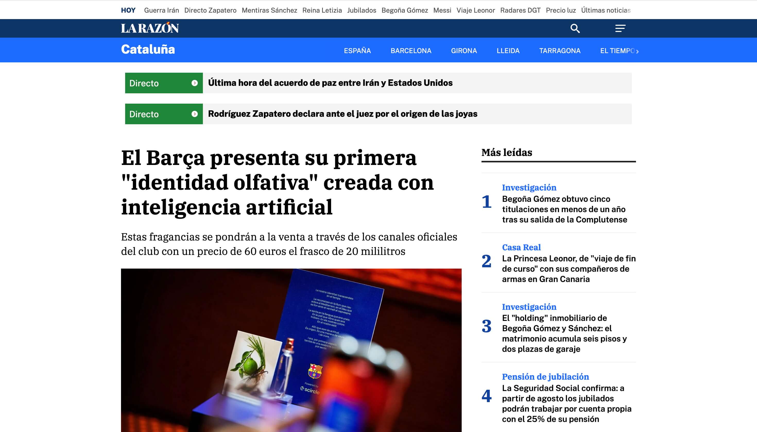The width and height of the screenshot is (757, 432).
Task: Open the Guerra Irán topic link
Action: point(161,10)
